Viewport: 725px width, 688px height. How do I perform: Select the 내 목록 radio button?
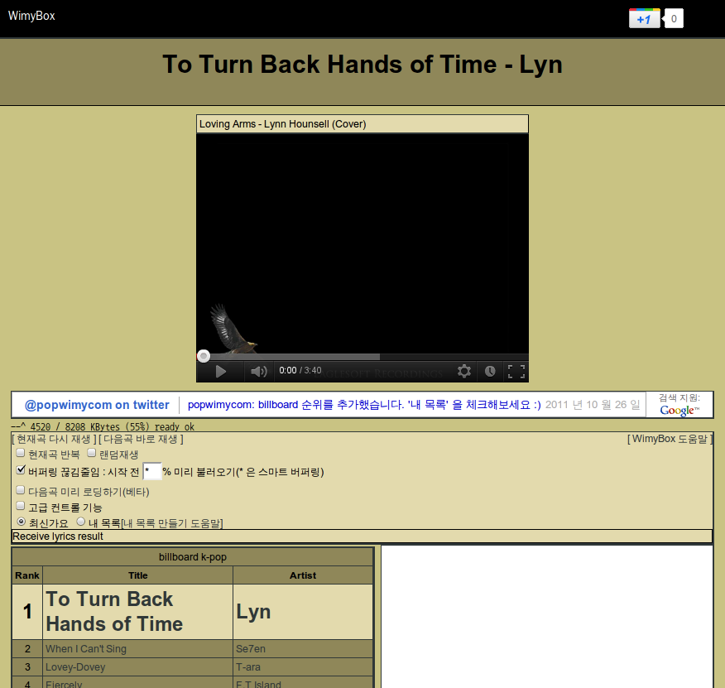click(x=81, y=522)
